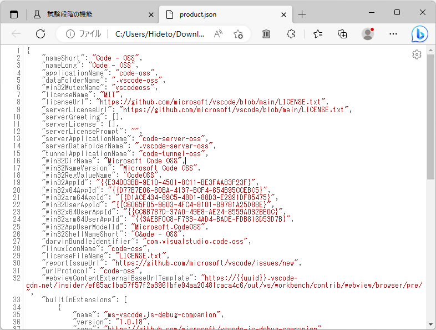Add this page to favorites star icon
Viewport: 436px width, 330px height.
point(238,34)
